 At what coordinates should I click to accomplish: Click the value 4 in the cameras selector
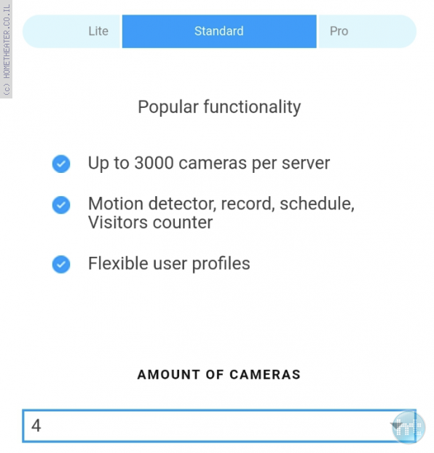click(x=36, y=425)
